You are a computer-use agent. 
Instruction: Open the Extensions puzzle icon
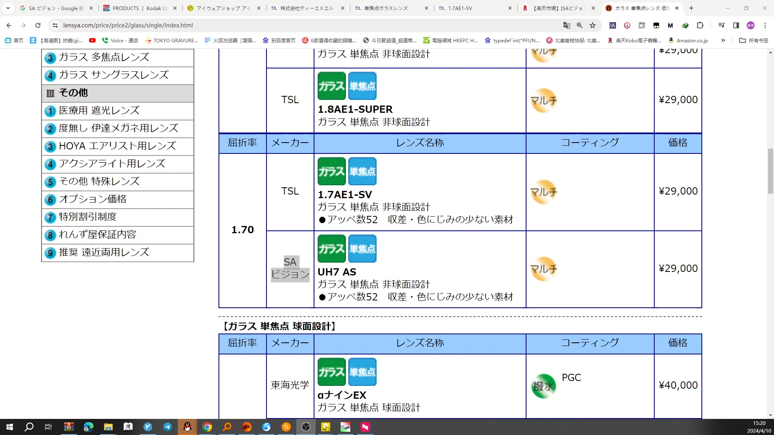pos(700,25)
